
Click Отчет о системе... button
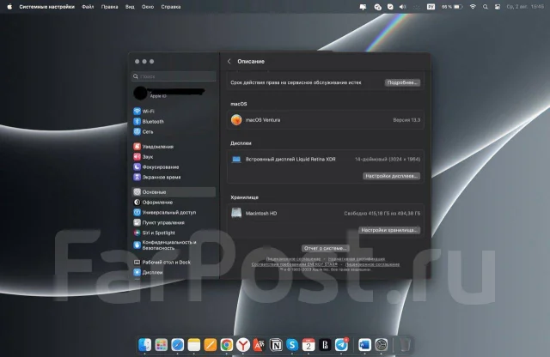coord(325,248)
